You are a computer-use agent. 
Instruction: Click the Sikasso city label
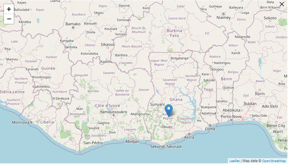pyautogui.click(x=107, y=44)
